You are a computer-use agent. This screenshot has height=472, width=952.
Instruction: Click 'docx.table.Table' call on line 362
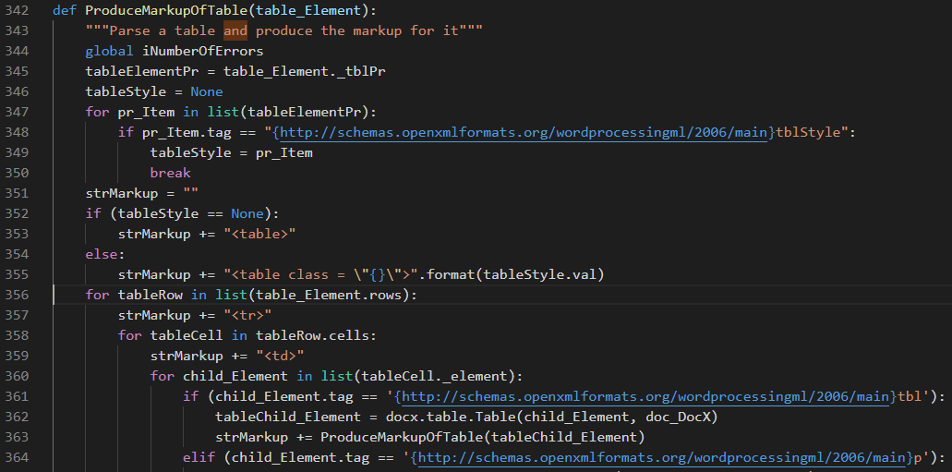pos(451,417)
